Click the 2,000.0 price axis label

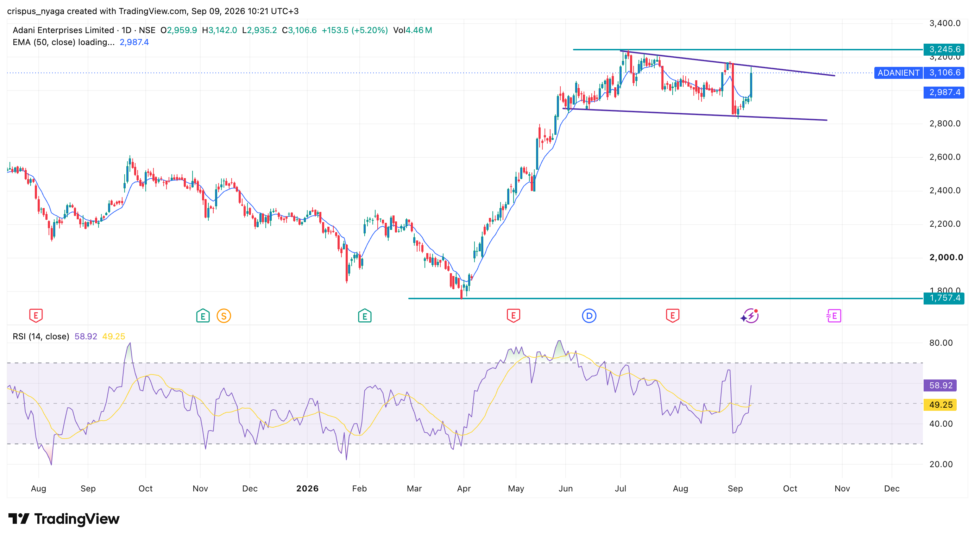coord(946,257)
